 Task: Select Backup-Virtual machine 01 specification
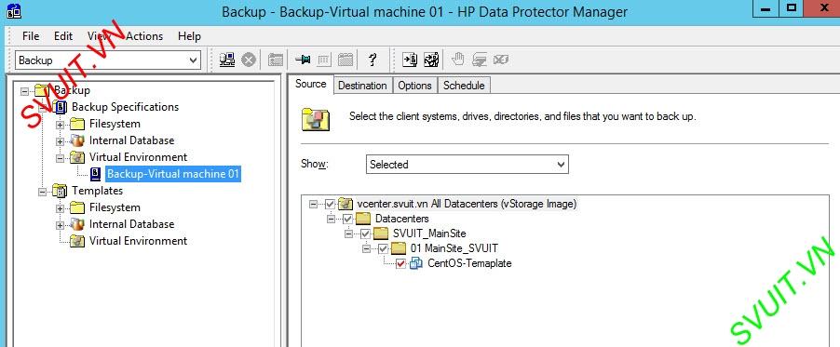pos(173,174)
